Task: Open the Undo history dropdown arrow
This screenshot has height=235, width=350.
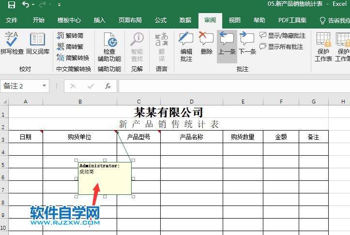Action: coord(33,5)
